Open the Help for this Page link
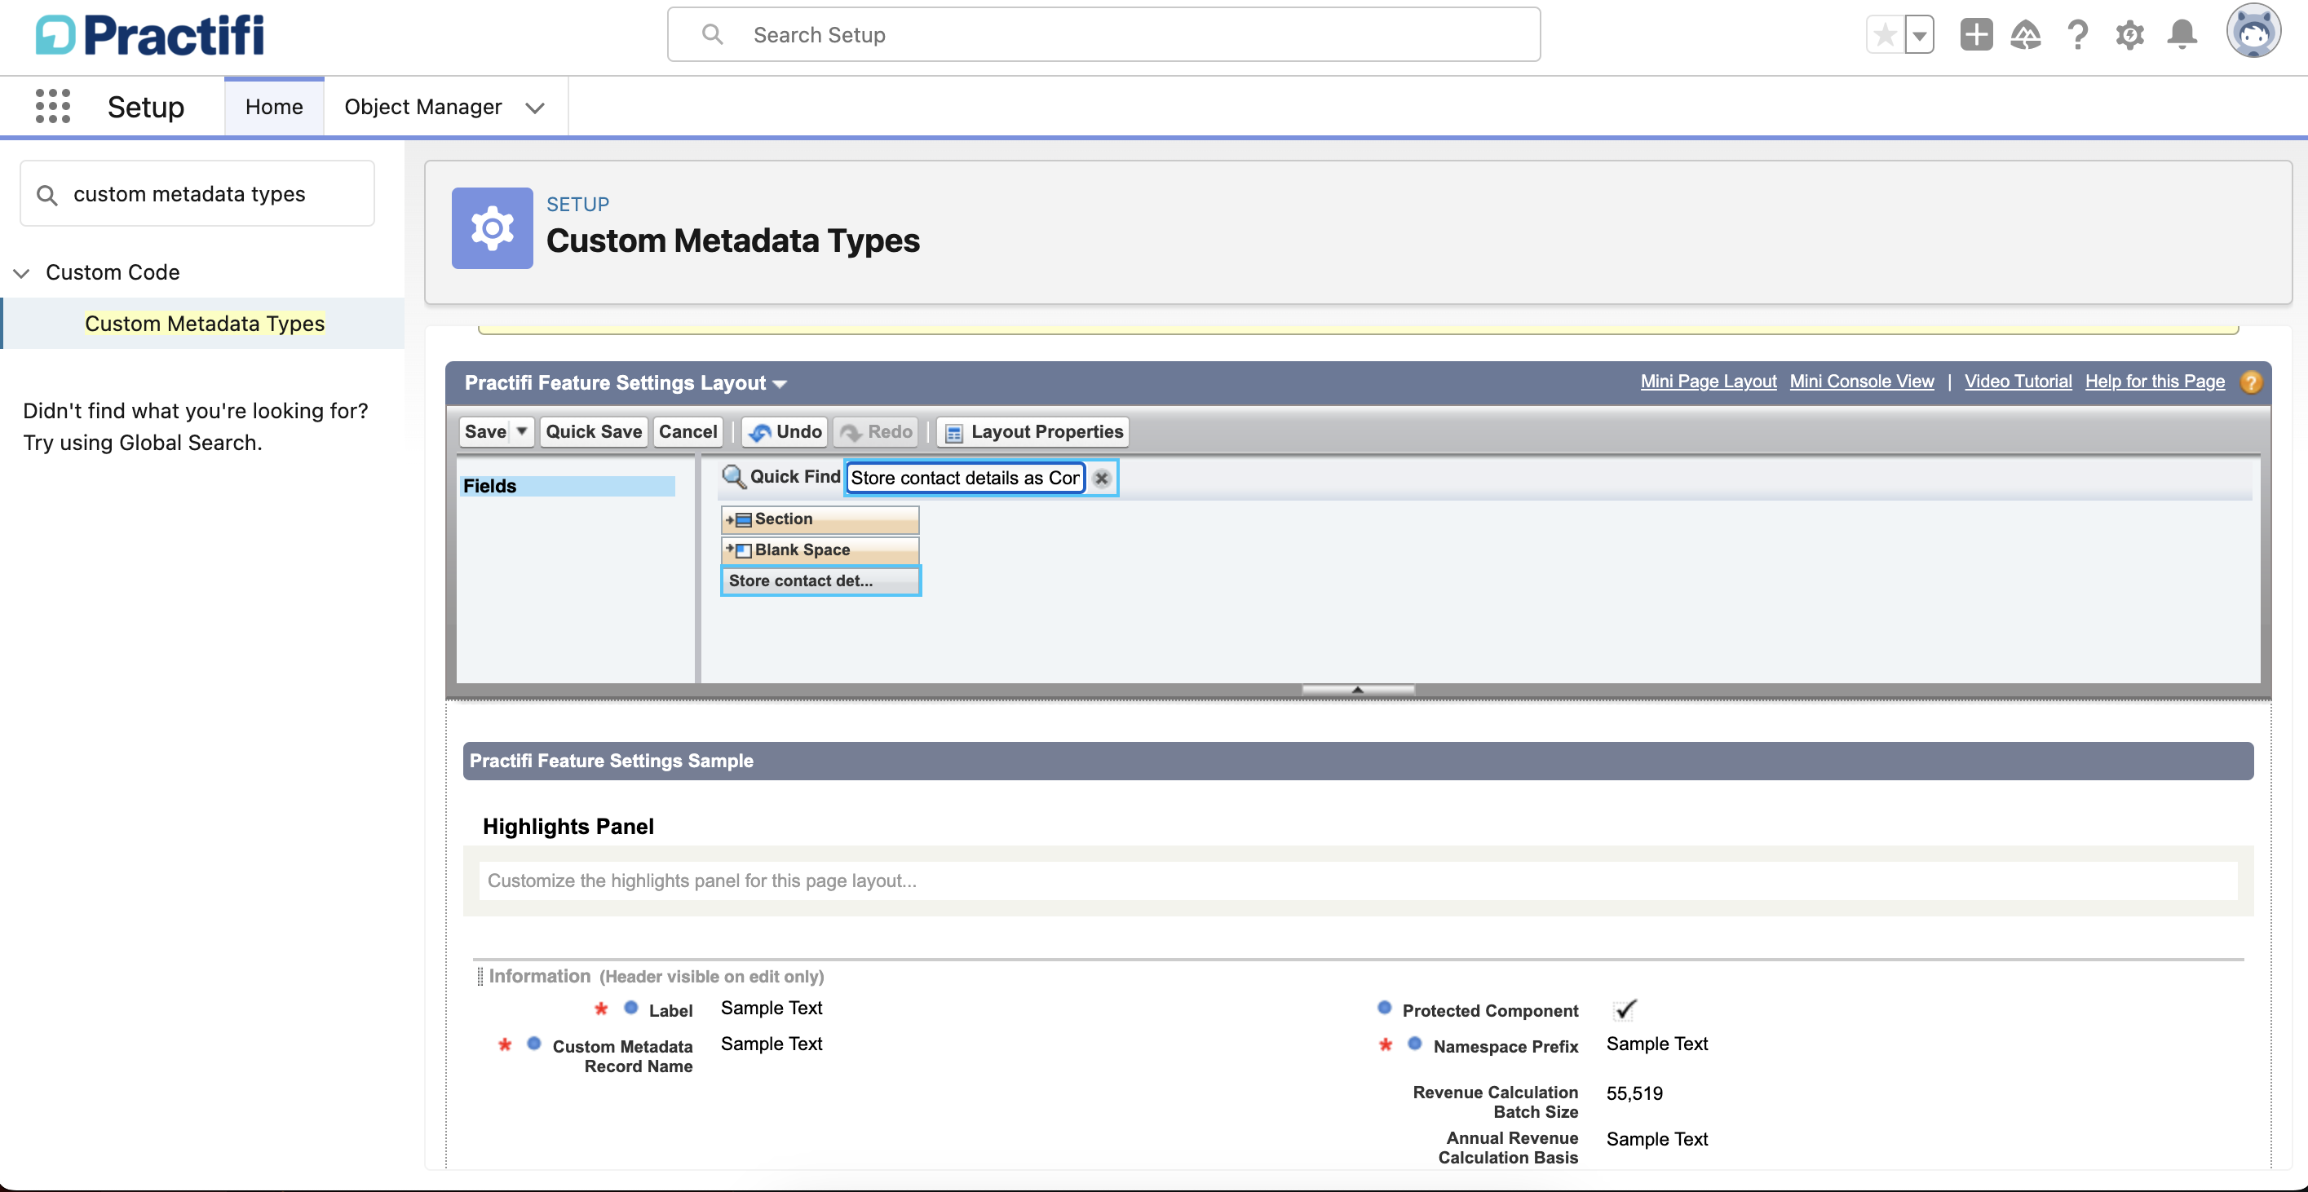The image size is (2308, 1192). [x=2154, y=382]
